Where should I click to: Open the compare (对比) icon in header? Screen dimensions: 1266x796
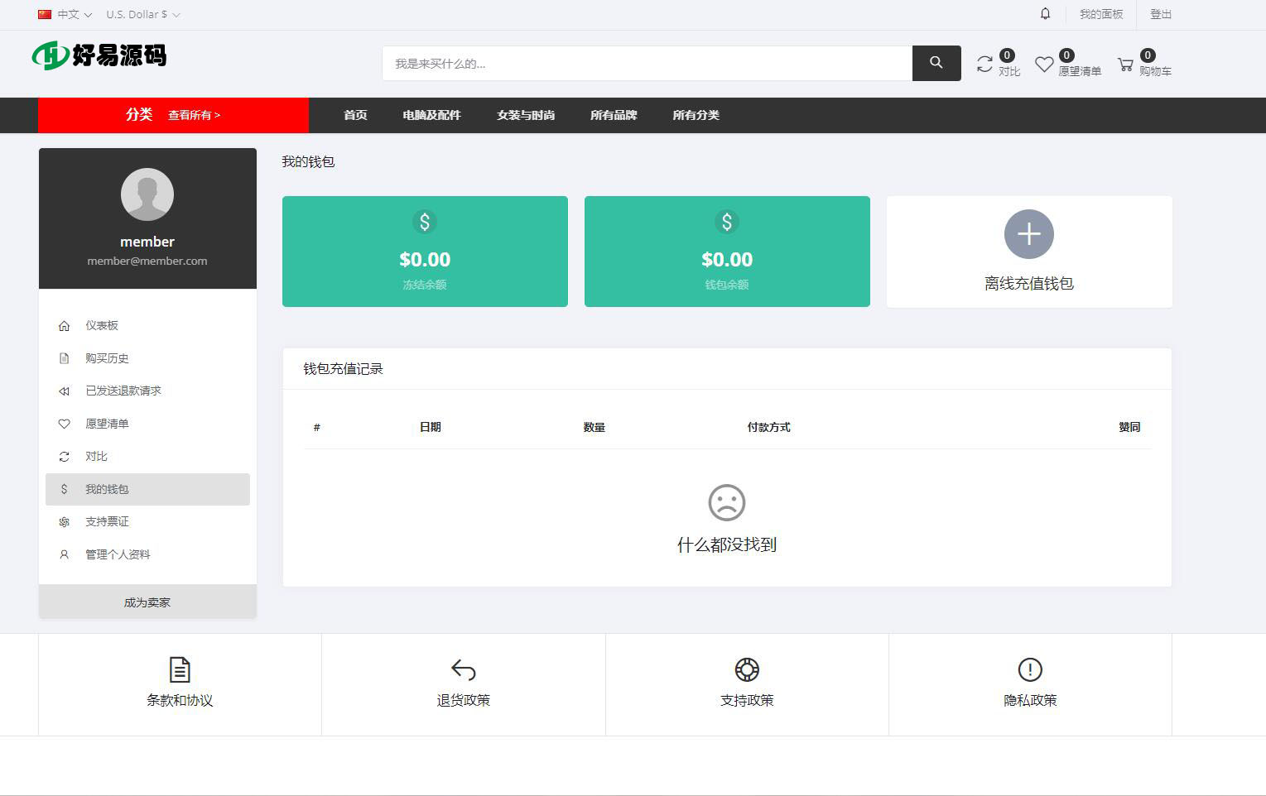pos(984,65)
